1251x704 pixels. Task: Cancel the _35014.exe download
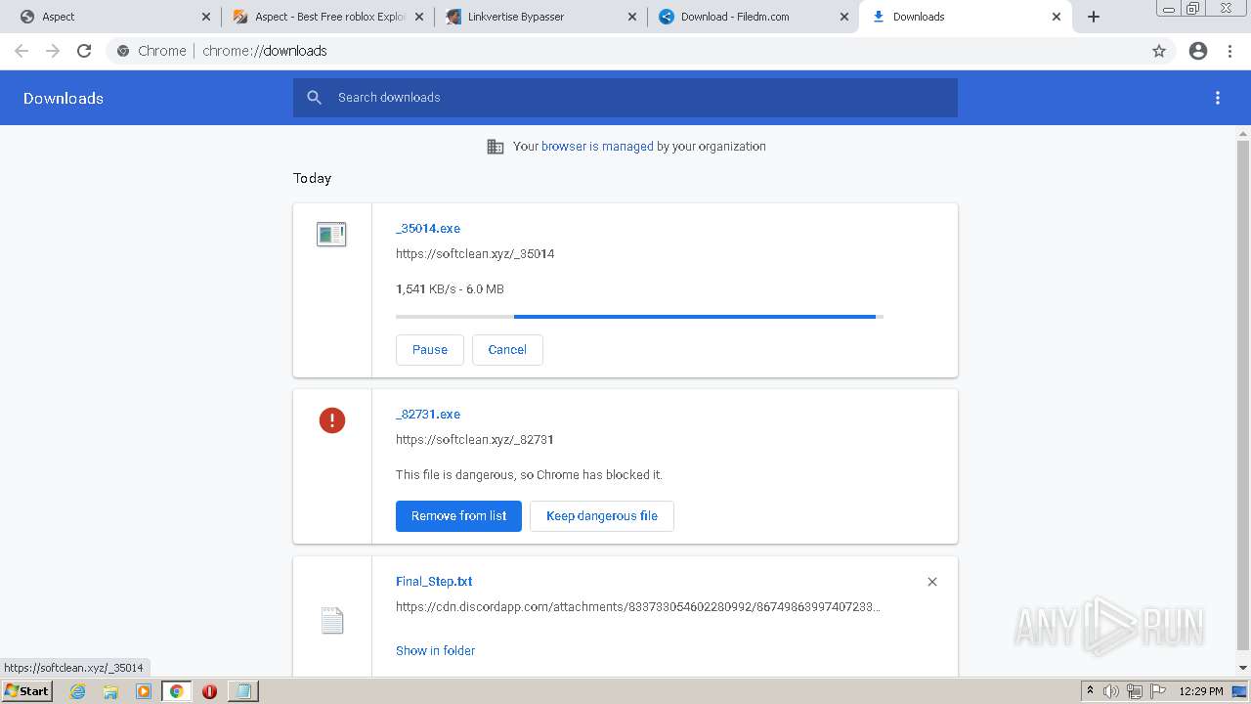[507, 350]
